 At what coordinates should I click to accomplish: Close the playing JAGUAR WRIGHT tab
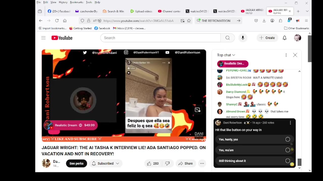(x=290, y=11)
